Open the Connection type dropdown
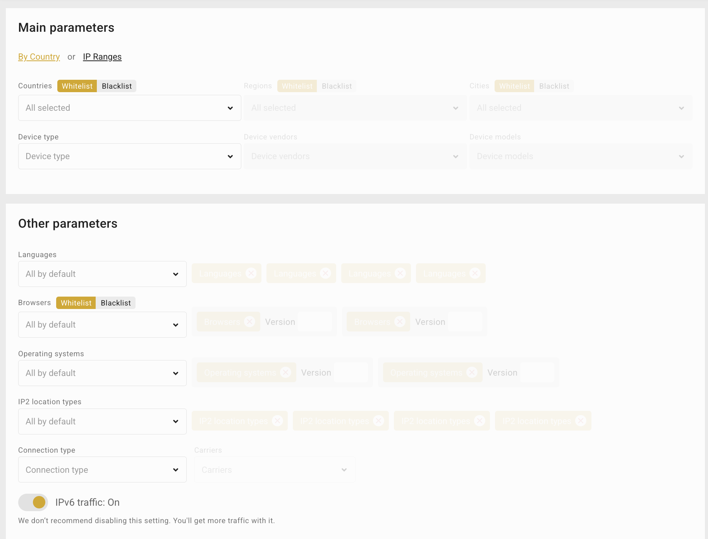This screenshot has width=708, height=539. [102, 470]
